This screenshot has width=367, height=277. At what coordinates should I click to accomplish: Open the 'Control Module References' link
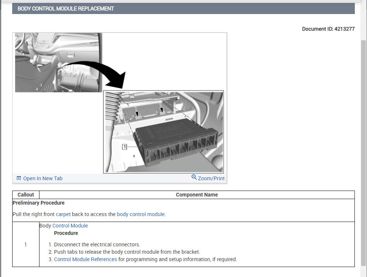click(86, 259)
